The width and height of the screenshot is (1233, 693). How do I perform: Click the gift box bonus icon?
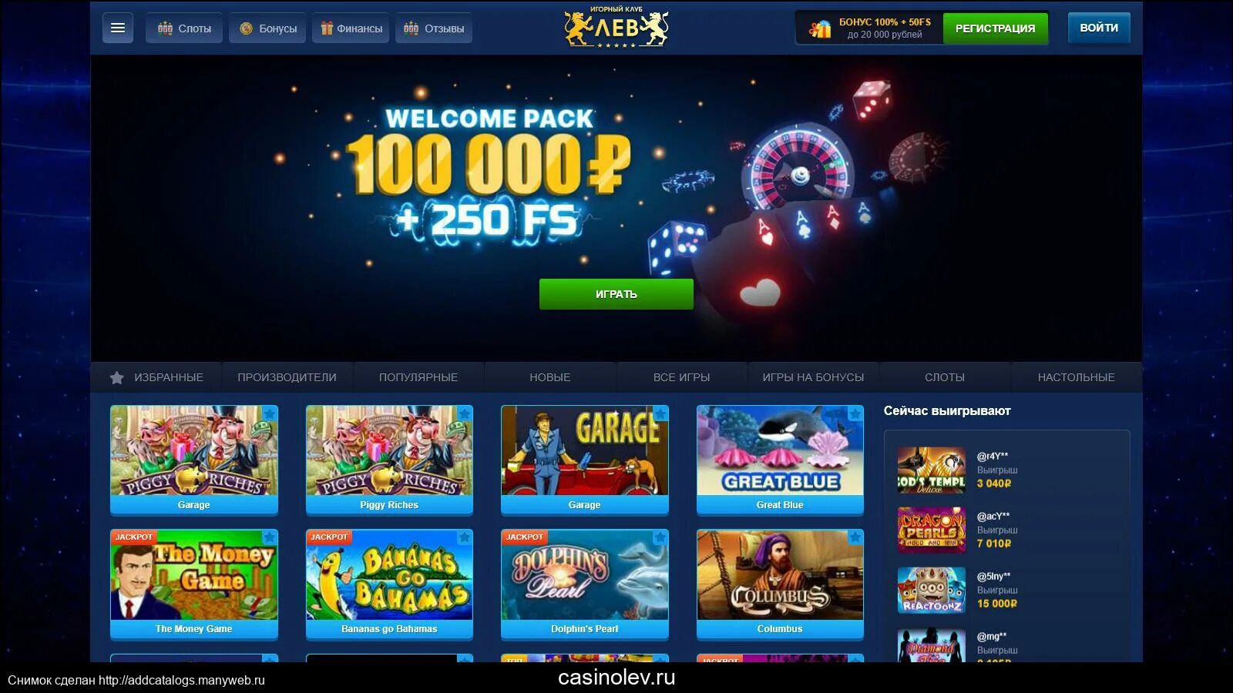click(x=820, y=28)
